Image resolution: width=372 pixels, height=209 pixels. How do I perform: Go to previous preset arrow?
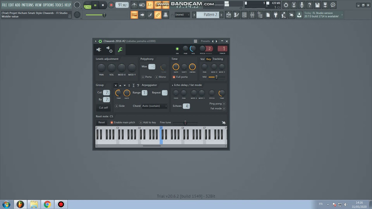click(x=213, y=41)
